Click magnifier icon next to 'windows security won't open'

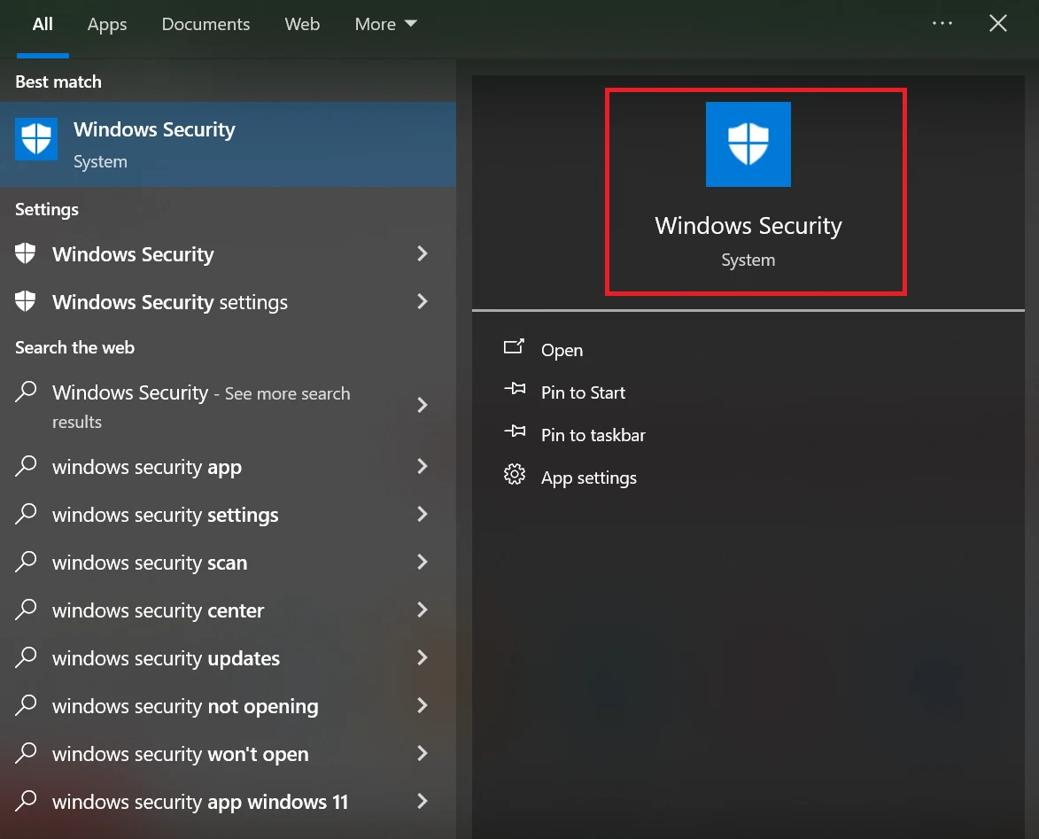point(26,752)
